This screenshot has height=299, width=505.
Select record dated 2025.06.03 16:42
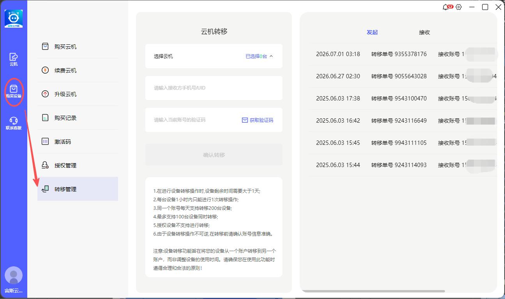[403, 121]
